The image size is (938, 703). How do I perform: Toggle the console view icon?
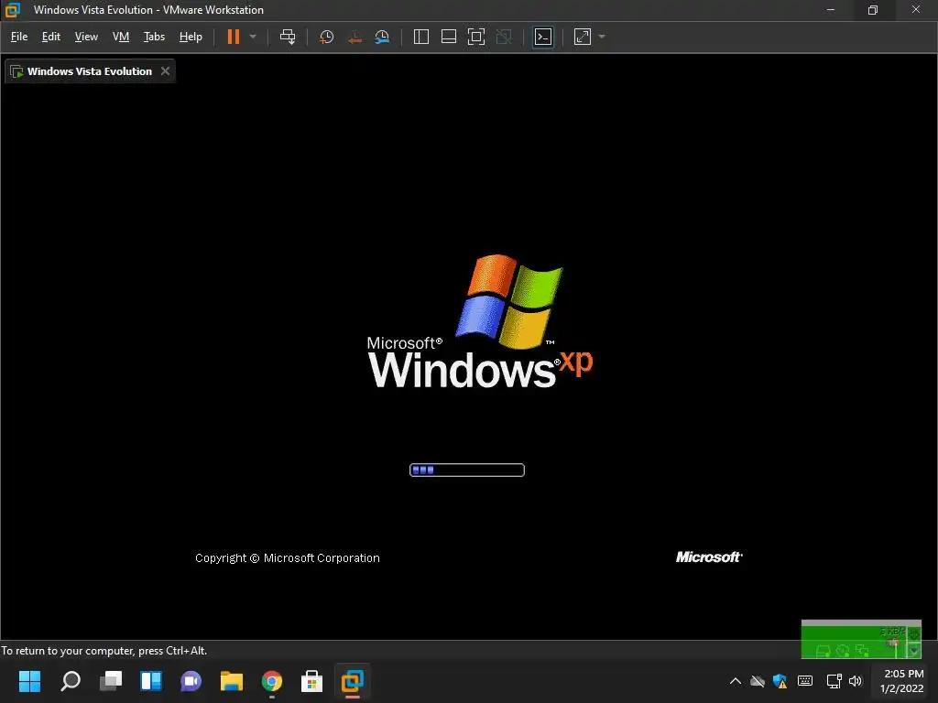[543, 37]
